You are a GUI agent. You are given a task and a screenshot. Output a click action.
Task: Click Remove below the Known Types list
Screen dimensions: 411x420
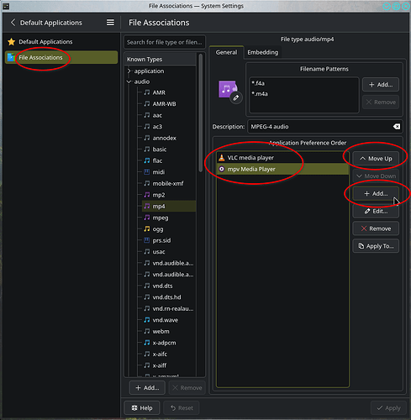coord(187,388)
